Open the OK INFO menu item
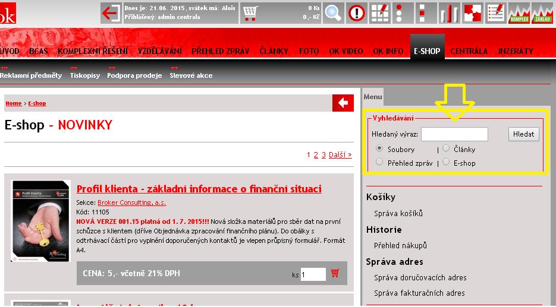The width and height of the screenshot is (556, 307). (388, 51)
